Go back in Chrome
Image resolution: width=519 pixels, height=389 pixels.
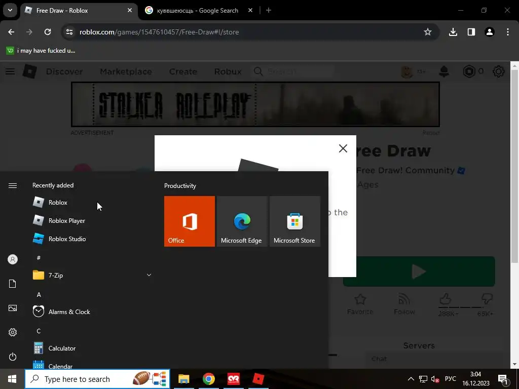11,32
